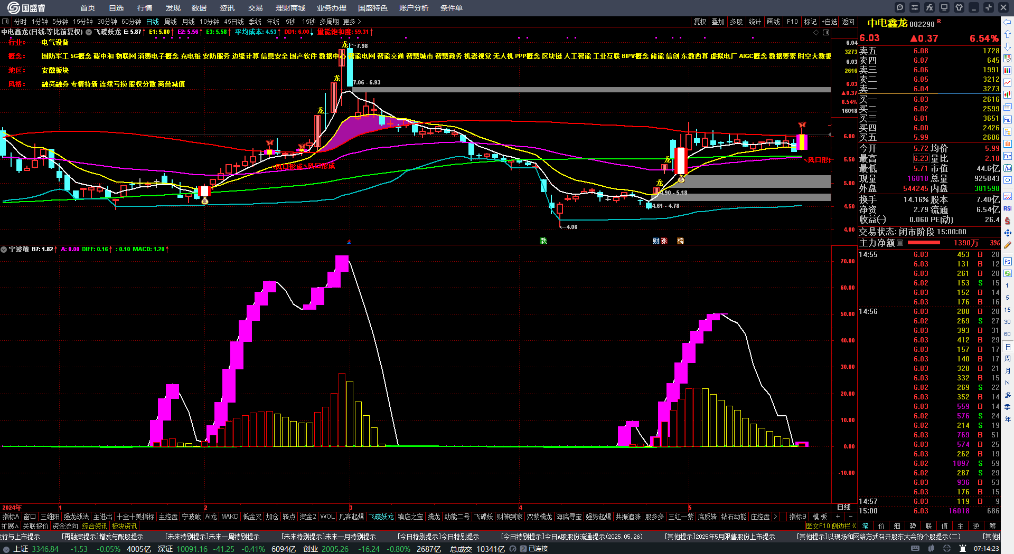Open the F12 sidebar icon
The image size is (1014, 554).
pyautogui.click(x=1008, y=156)
